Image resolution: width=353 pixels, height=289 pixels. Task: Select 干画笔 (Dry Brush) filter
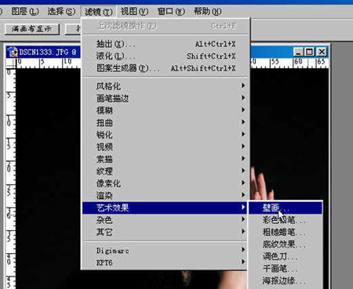(286, 269)
